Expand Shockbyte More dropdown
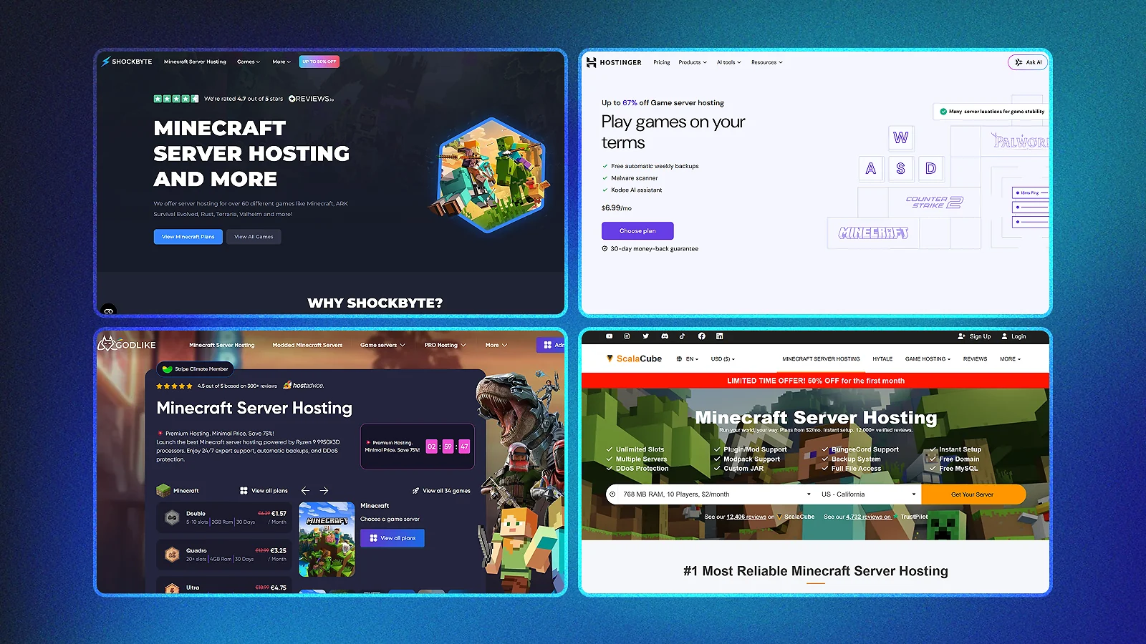1146x644 pixels. 281,62
